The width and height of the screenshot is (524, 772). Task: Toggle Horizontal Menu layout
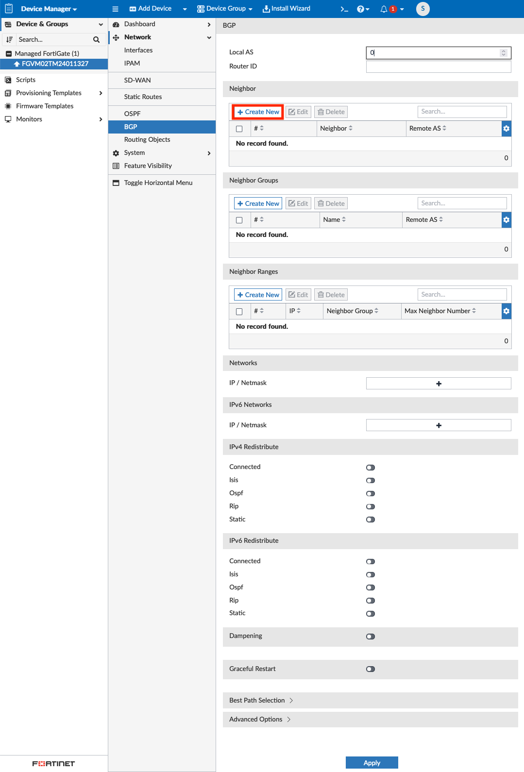click(158, 183)
